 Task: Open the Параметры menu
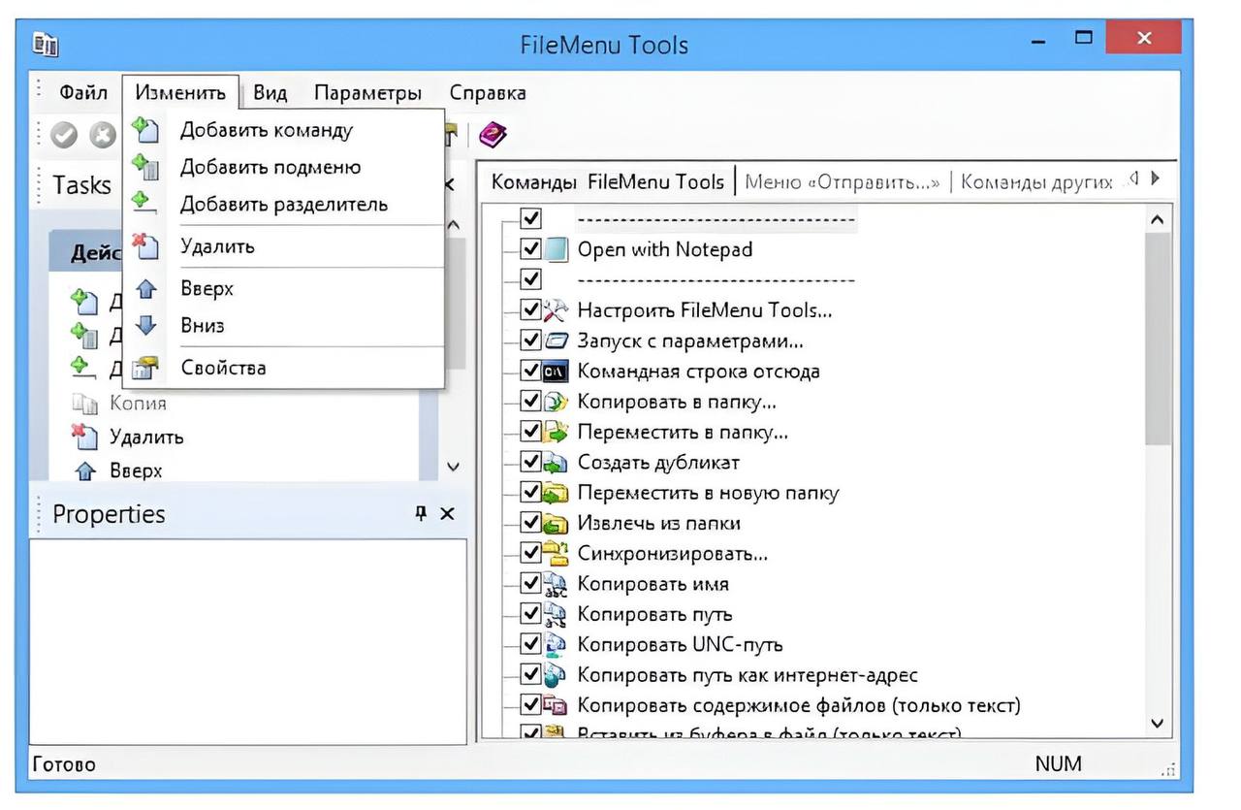click(x=368, y=93)
